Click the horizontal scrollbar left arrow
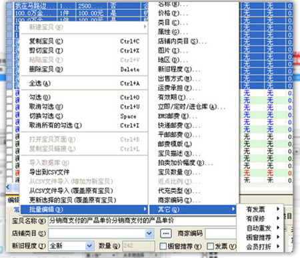 (x=9, y=186)
